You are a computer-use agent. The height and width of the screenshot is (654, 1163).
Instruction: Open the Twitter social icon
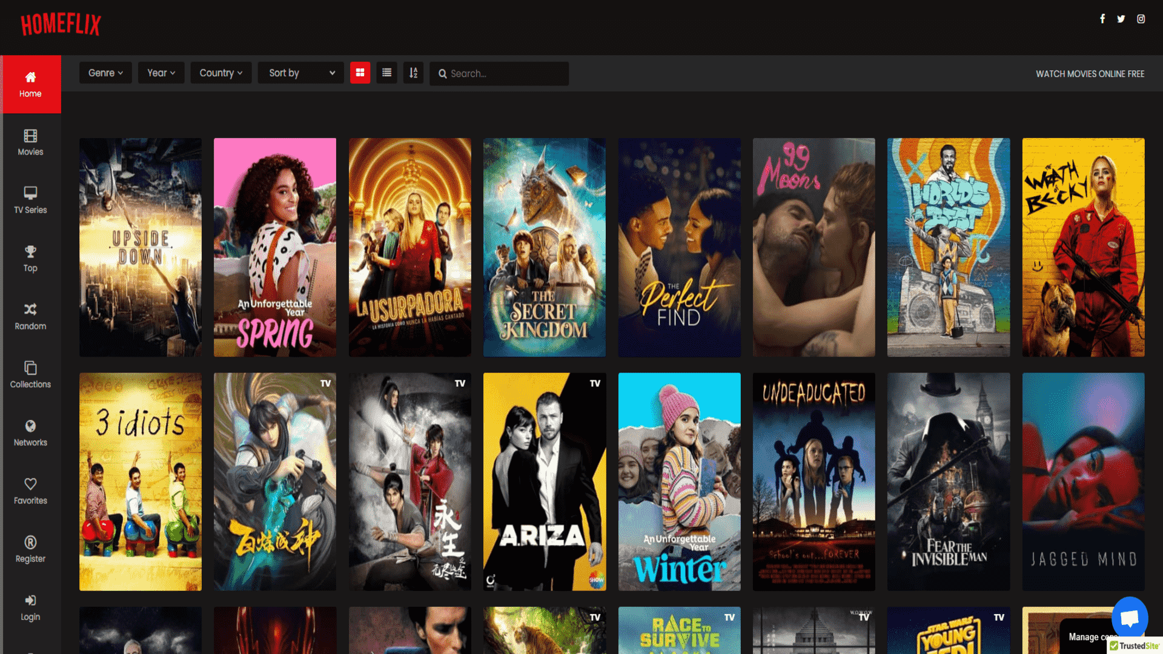pyautogui.click(x=1121, y=19)
